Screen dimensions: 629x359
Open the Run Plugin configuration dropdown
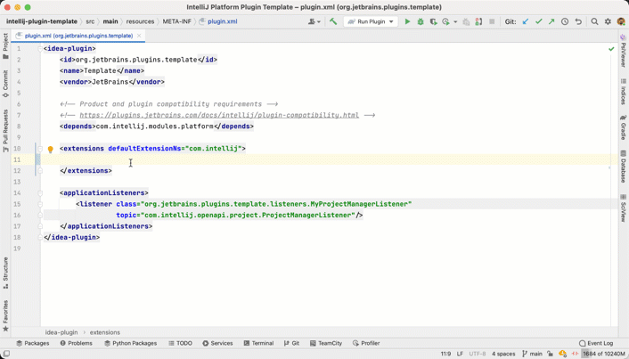pyautogui.click(x=371, y=21)
